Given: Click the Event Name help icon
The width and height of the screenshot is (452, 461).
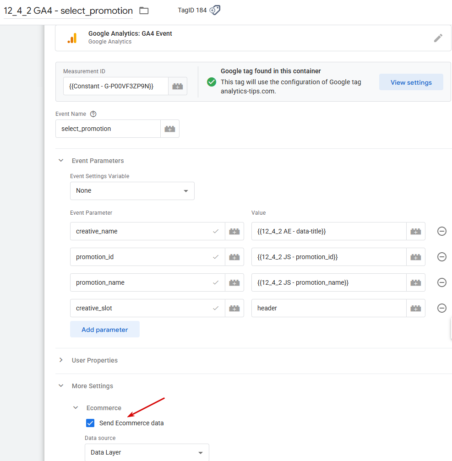Looking at the screenshot, I should [93, 114].
